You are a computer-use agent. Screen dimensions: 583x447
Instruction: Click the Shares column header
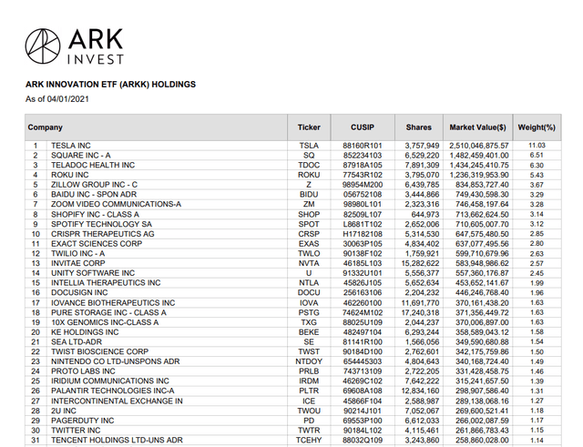[419, 127]
